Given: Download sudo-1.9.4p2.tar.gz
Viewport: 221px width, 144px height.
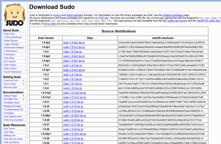Looking at the screenshot, I should (74, 56).
